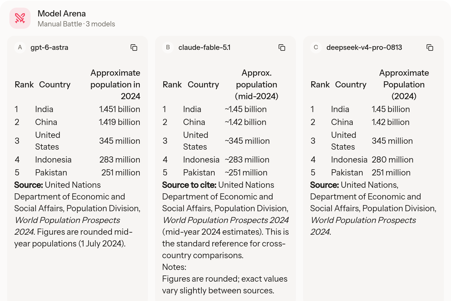Image resolution: width=451 pixels, height=301 pixels.
Task: Click India row in gpt-6-astra table
Action: [x=78, y=109]
